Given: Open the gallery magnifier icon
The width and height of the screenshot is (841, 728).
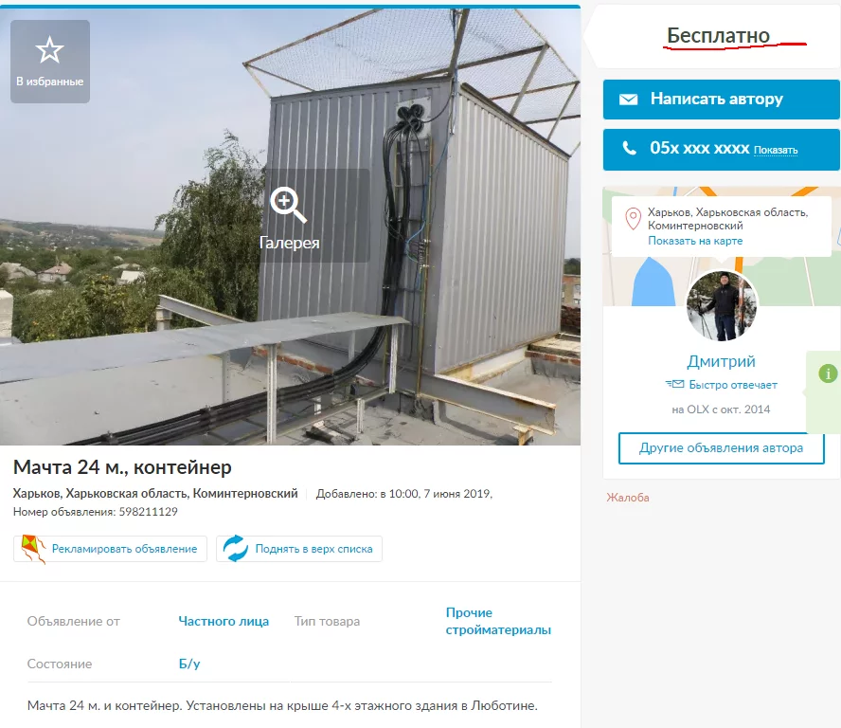Looking at the screenshot, I should 288,205.
